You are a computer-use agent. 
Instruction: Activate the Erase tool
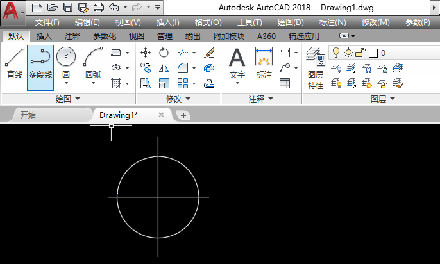coord(209,53)
